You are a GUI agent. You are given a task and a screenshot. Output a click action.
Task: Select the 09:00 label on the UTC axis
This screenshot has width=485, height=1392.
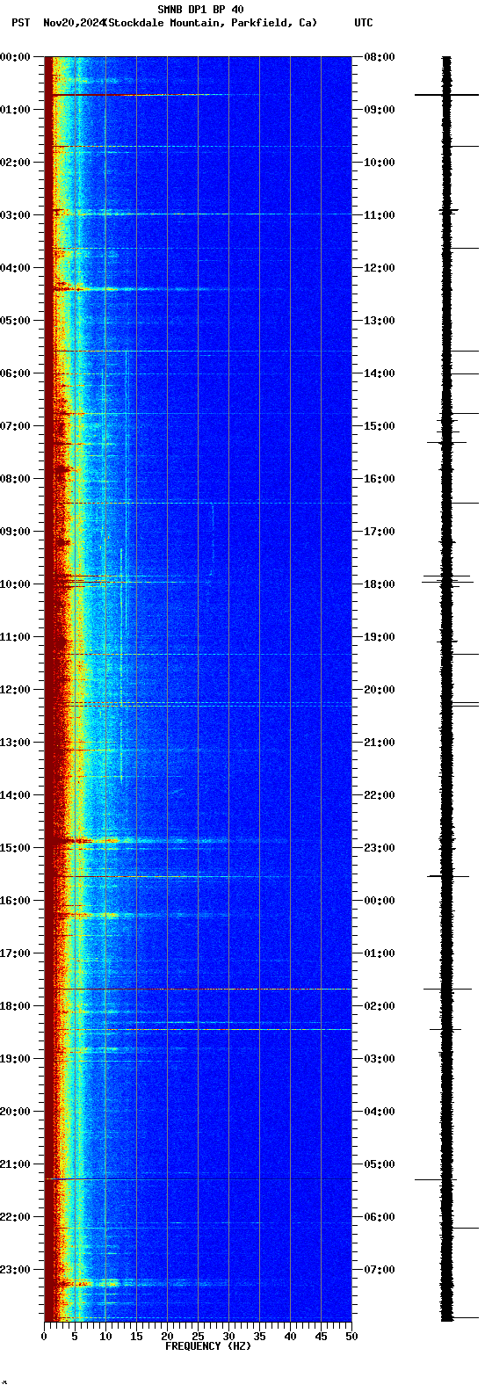[380, 110]
